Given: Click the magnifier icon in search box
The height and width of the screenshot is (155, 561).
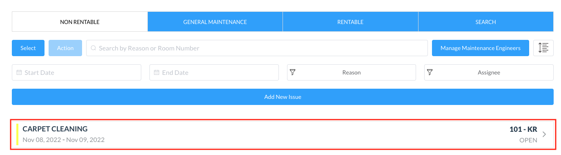Looking at the screenshot, I should 93,48.
